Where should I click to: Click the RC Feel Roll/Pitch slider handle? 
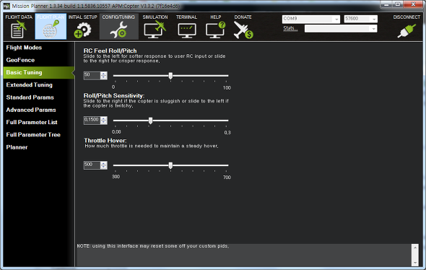click(x=170, y=76)
